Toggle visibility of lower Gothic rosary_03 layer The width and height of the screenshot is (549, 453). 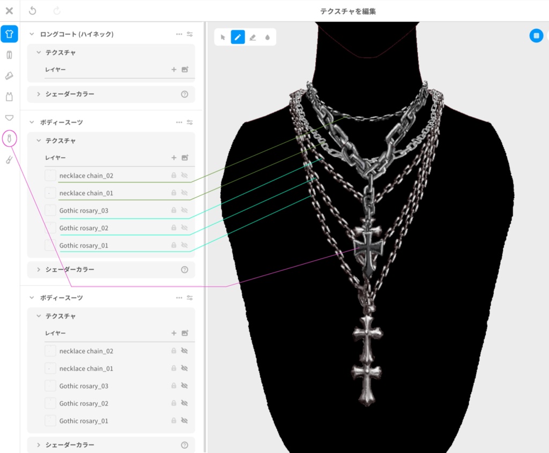184,386
